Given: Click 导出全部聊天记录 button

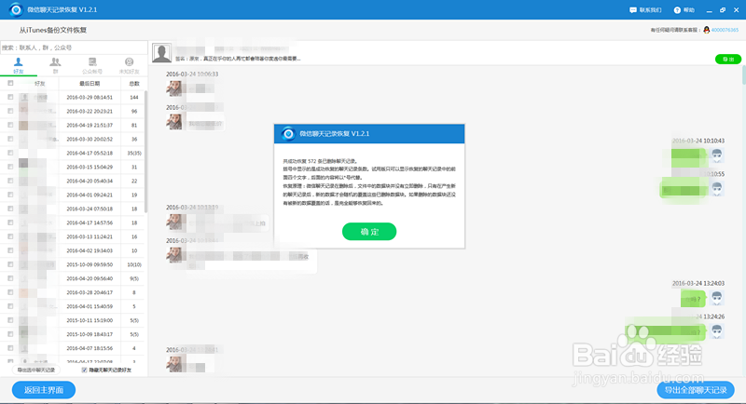Looking at the screenshot, I should tap(696, 390).
